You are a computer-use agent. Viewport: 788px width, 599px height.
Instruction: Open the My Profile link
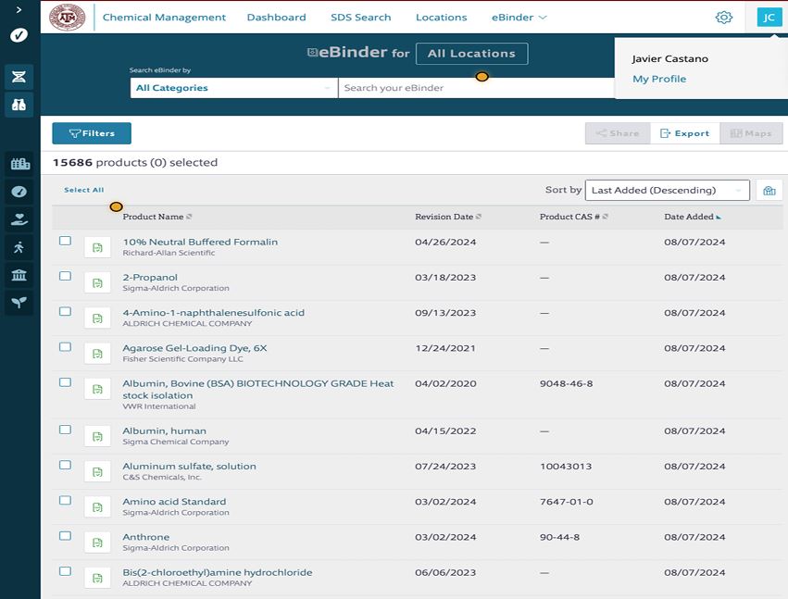659,80
